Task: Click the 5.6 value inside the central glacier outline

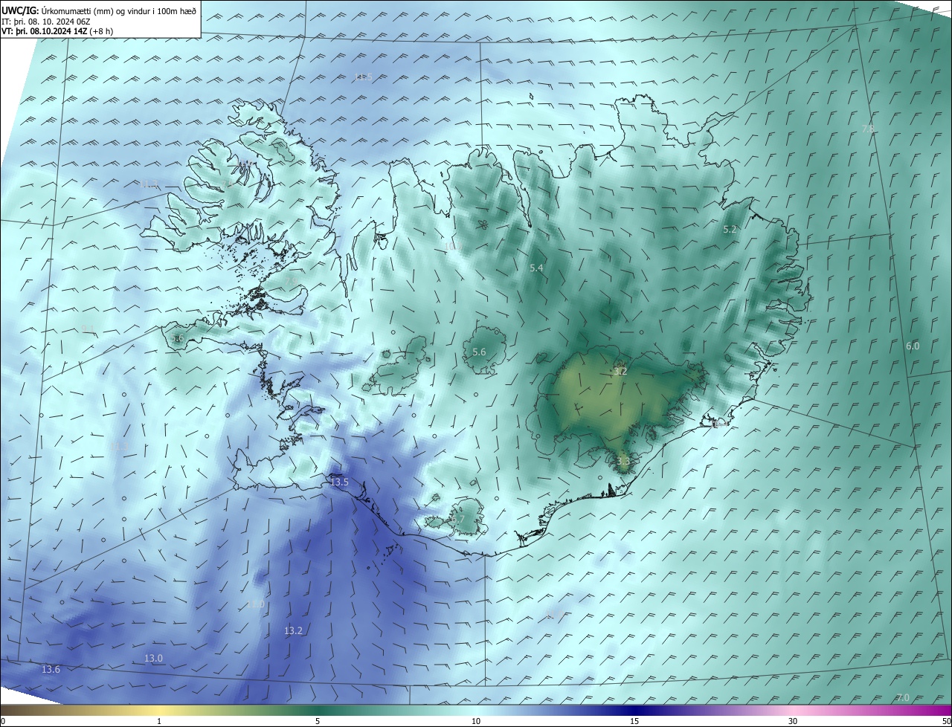Action: tap(479, 352)
